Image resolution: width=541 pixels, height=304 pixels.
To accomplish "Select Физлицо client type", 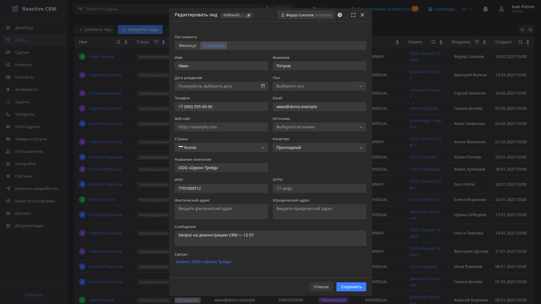I will tap(187, 46).
